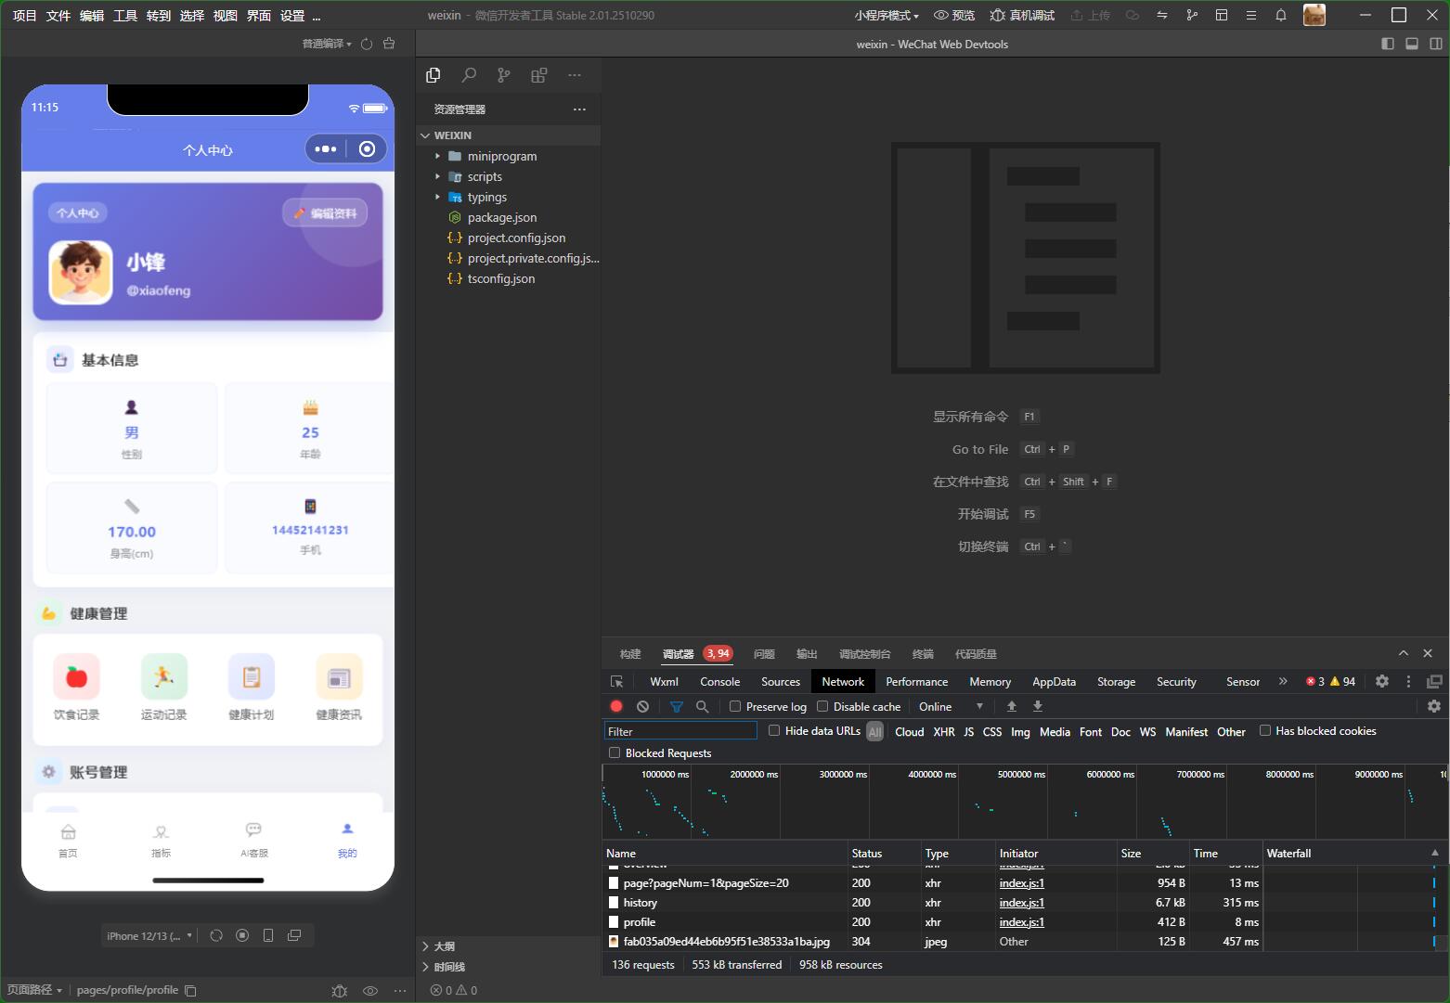Open package.json file

point(502,217)
